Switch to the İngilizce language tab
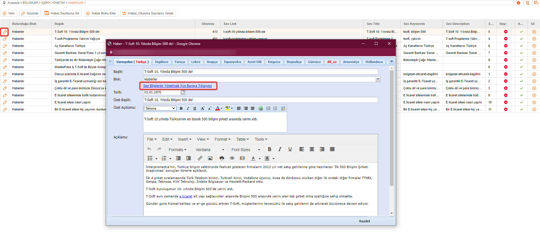The width and height of the screenshot is (540, 233). coord(162,62)
